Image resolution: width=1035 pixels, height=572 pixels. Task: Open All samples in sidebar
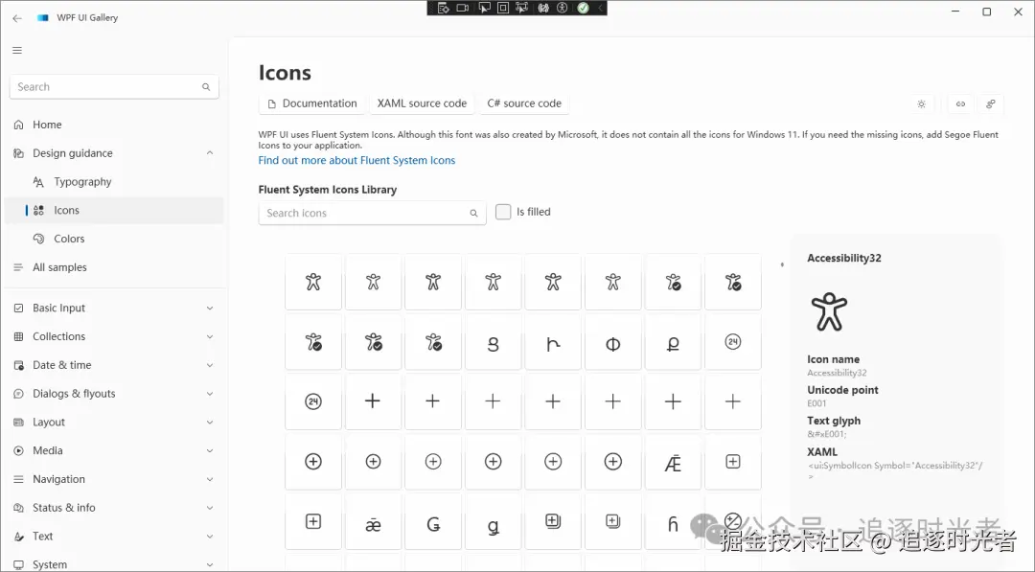113,267
